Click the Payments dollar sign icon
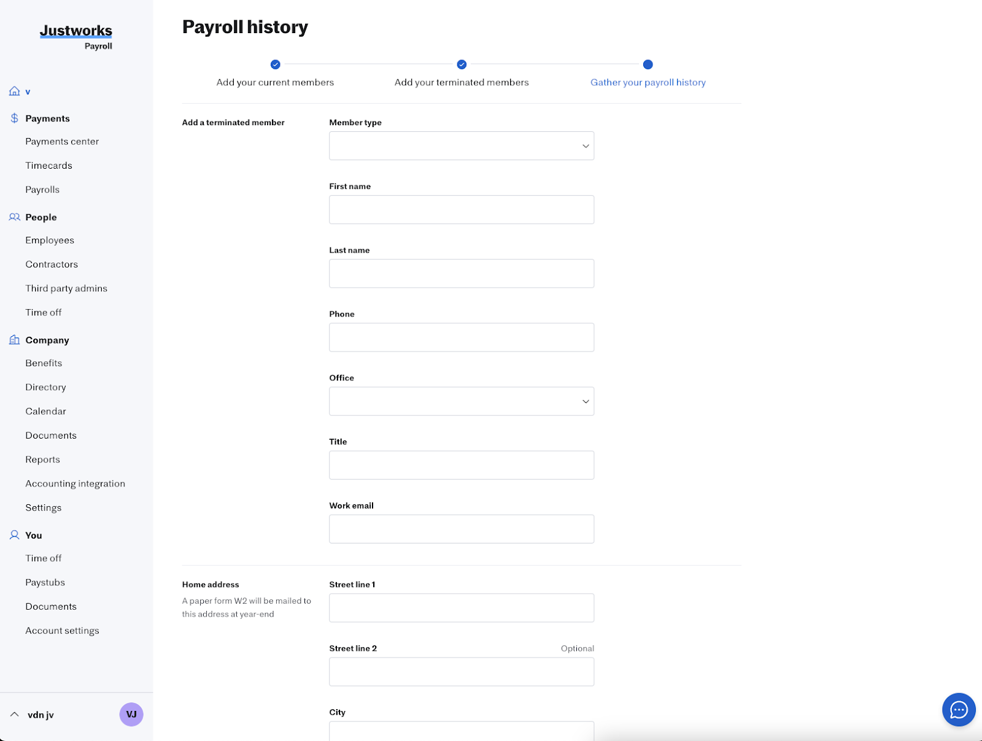982x741 pixels. point(15,118)
